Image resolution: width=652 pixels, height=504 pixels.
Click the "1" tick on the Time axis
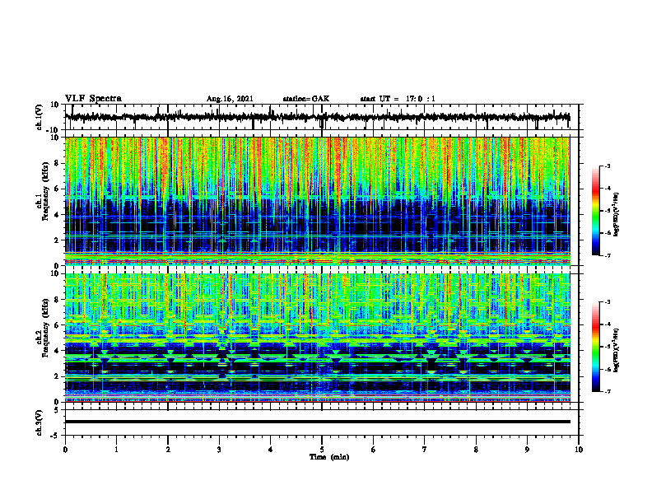click(116, 450)
